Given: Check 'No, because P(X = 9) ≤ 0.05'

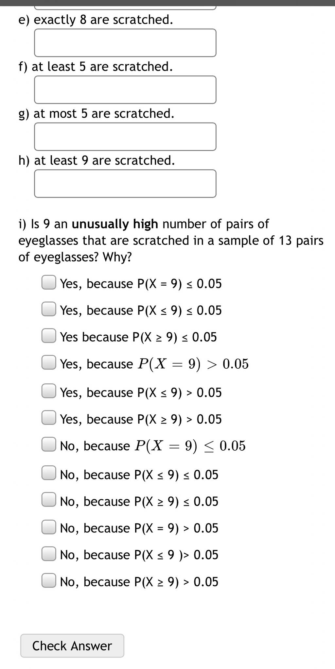Looking at the screenshot, I should 49,445.
